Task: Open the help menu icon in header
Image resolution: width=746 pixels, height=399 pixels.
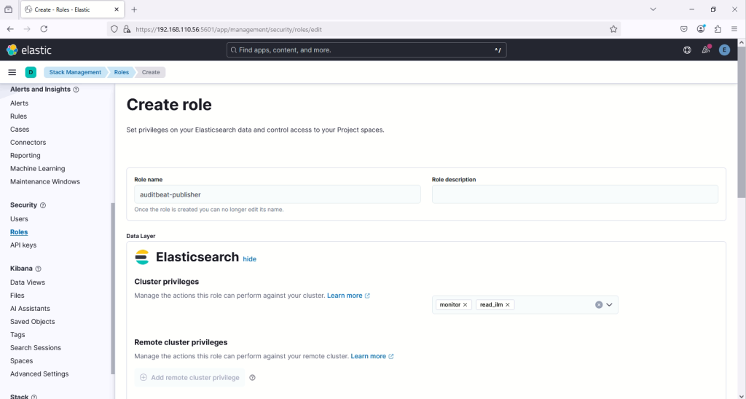Action: (x=687, y=50)
